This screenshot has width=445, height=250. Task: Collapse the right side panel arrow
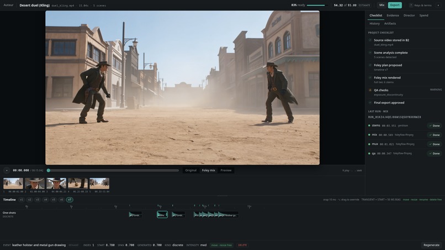point(438,5)
